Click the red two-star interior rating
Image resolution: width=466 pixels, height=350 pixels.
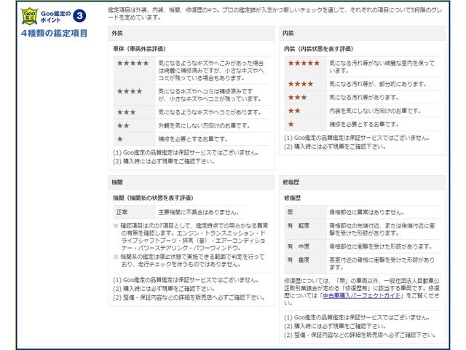[x=295, y=111]
